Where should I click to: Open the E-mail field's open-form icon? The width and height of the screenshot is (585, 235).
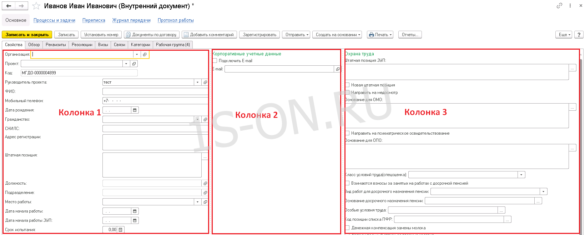(x=337, y=69)
